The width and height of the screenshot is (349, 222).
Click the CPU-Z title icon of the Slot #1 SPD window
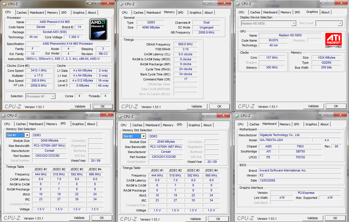click(4, 115)
